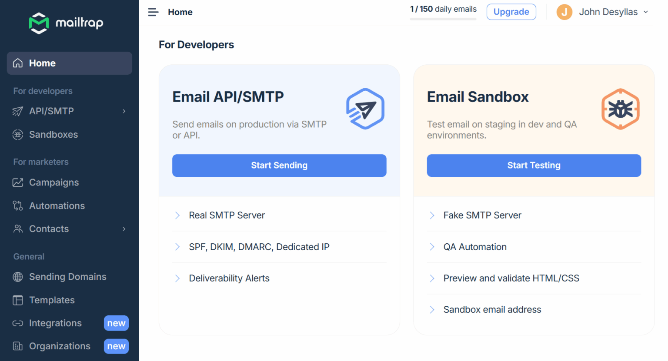668x361 pixels.
Task: Collapse the sidebar with the hamburger menu
Action: tap(153, 12)
